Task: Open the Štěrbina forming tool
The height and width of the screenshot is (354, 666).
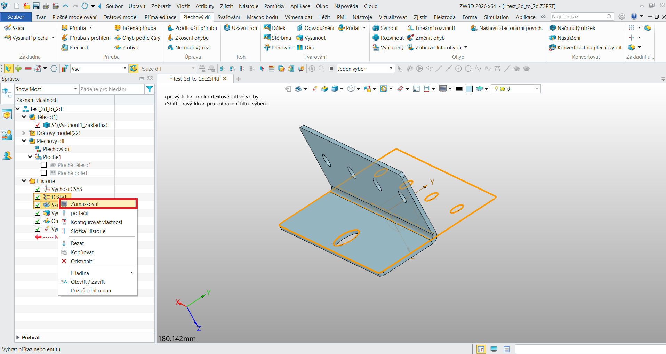Action: point(278,38)
